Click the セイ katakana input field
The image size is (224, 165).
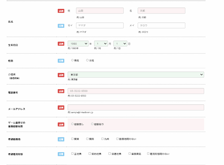pyautogui.click(x=100, y=25)
